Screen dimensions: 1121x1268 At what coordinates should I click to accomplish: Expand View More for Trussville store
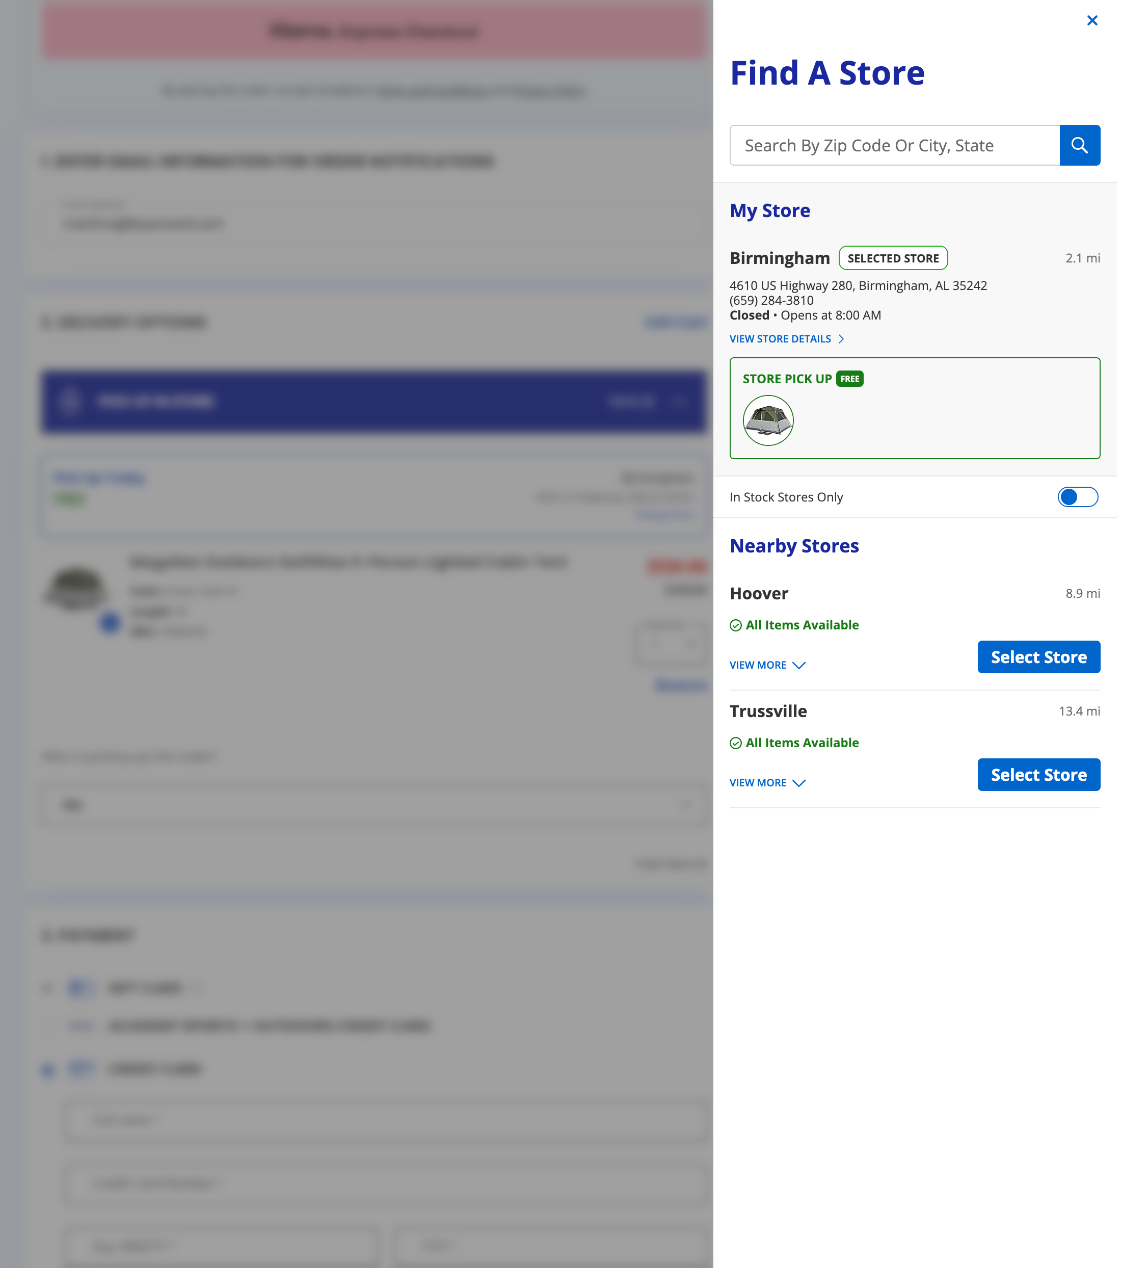coord(758,783)
